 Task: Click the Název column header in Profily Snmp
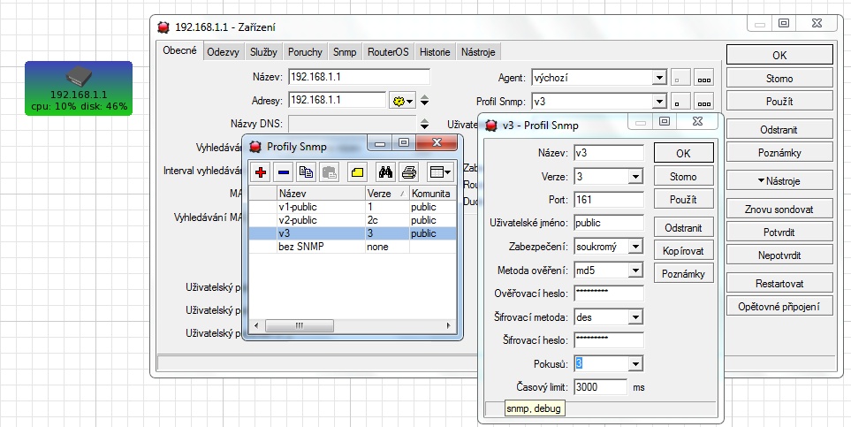[321, 194]
